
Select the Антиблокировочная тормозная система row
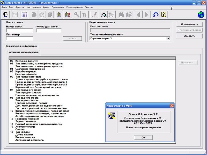pyautogui.click(x=40, y=116)
